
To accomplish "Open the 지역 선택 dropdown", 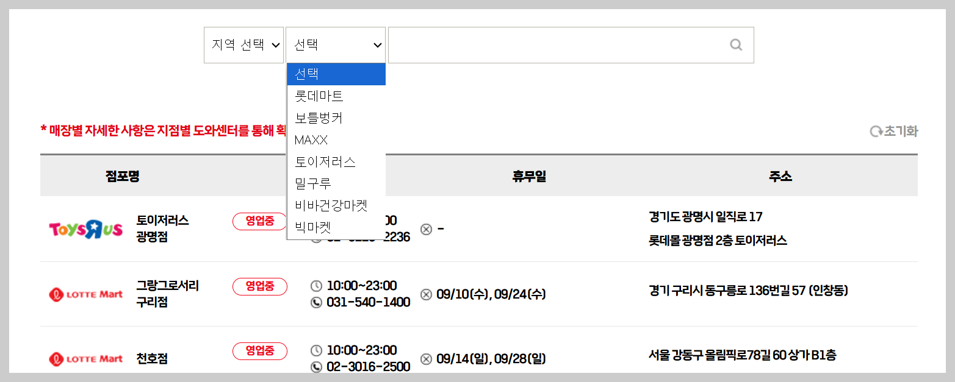I will (x=244, y=45).
